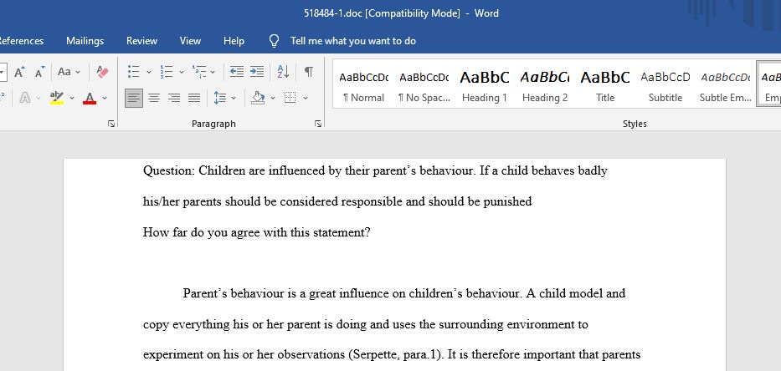Apply the Title style
Viewport: 781px width, 371px height.
pyautogui.click(x=605, y=84)
